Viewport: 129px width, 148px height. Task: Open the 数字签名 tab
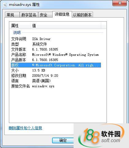click(29, 15)
